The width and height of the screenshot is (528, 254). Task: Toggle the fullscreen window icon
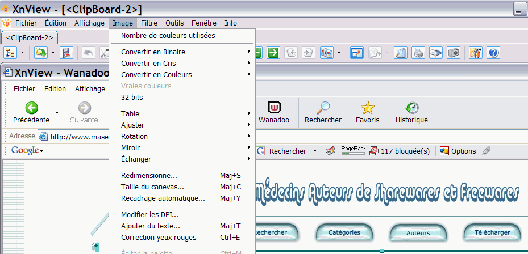pos(357,53)
